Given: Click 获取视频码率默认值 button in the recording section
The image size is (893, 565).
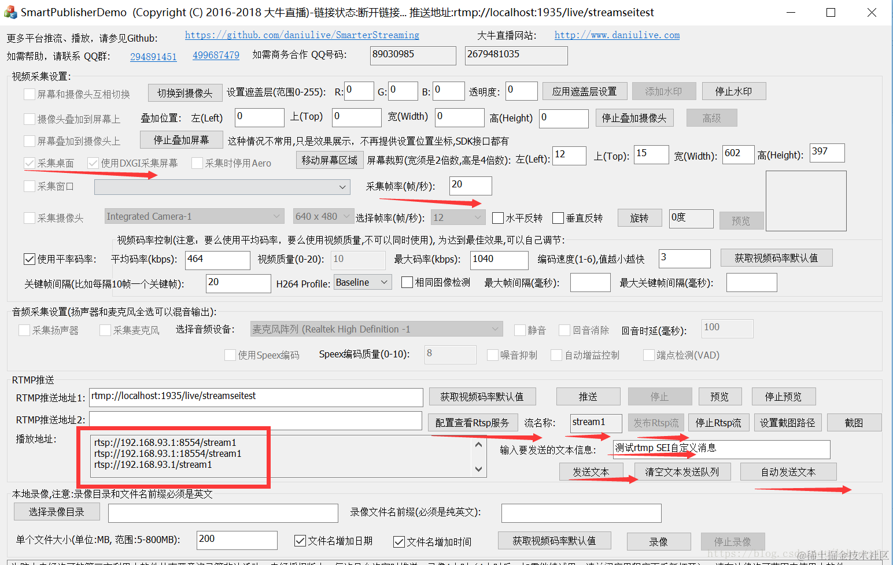Looking at the screenshot, I should 554,541.
